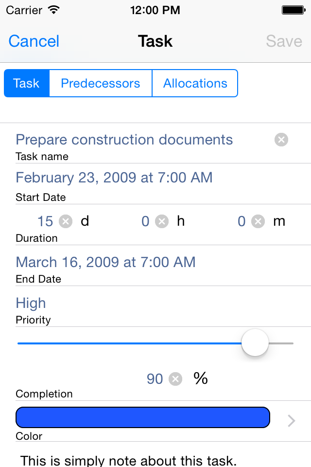Clear the completion percentage value
Image resolution: width=311 pixels, height=467 pixels.
tap(175, 379)
